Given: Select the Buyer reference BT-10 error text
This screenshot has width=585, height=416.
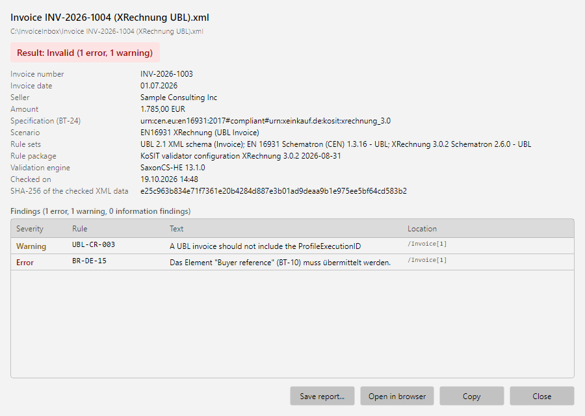Looking at the screenshot, I should tap(280, 263).
